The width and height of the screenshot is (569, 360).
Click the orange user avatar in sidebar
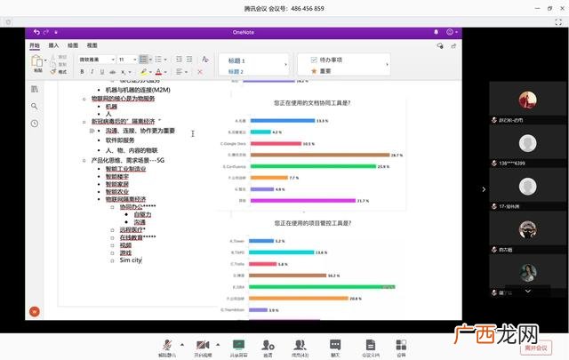pos(35,311)
